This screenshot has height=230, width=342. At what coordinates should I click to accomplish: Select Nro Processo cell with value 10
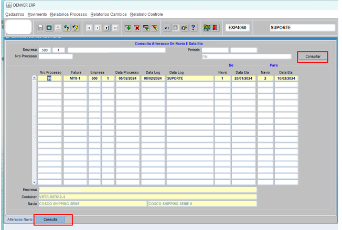[x=49, y=79]
